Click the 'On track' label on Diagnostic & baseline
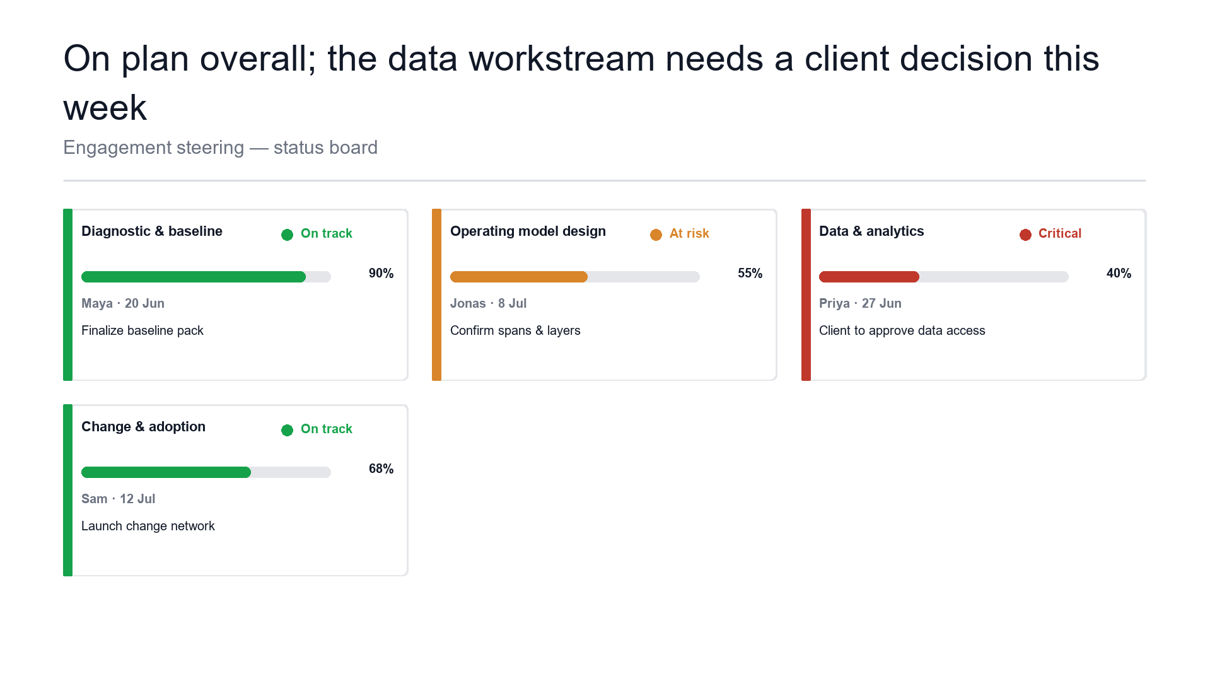Screen dimensions: 1210x681 (327, 233)
